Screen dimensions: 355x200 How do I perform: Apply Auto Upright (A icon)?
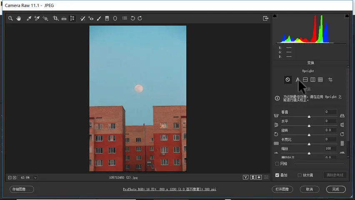[297, 80]
